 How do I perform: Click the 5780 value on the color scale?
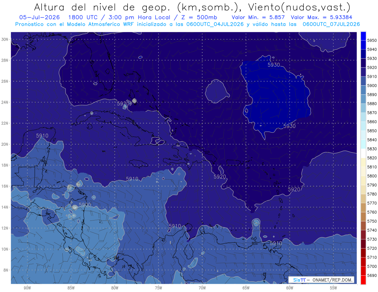pos(372,194)
